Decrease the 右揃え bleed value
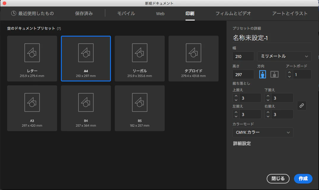Image resolution: width=319 pixels, height=190 pixels. coord(268,117)
